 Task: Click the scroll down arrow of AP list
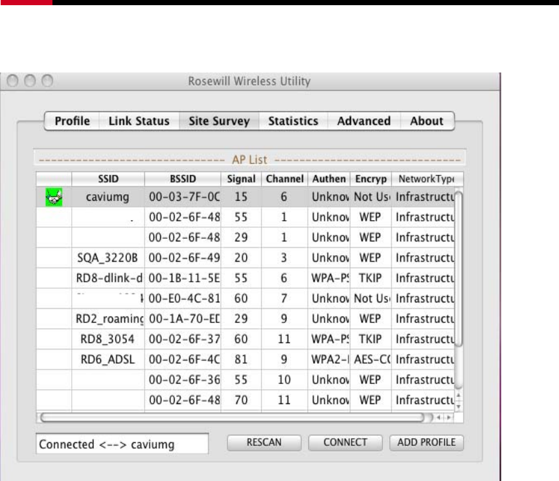(x=459, y=407)
